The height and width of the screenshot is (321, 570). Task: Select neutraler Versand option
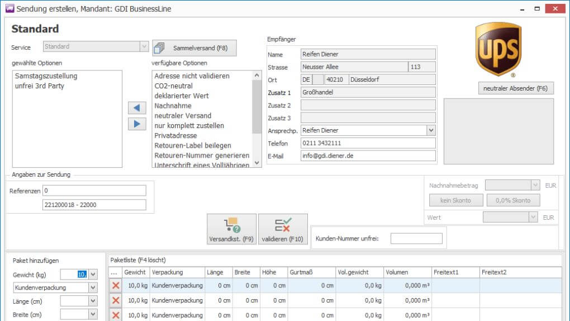[x=183, y=116]
